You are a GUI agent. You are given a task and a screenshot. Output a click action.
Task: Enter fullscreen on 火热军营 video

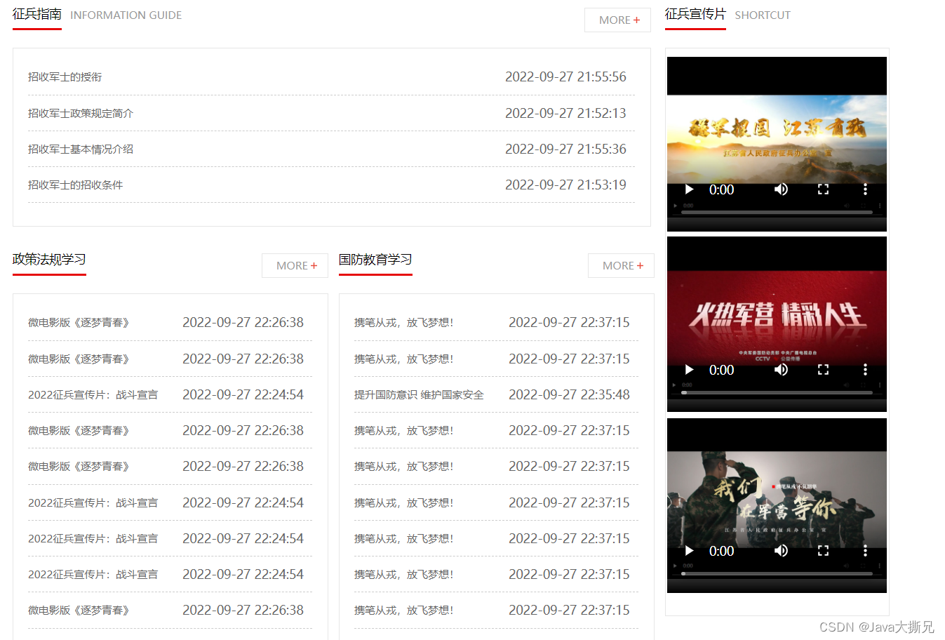point(824,370)
